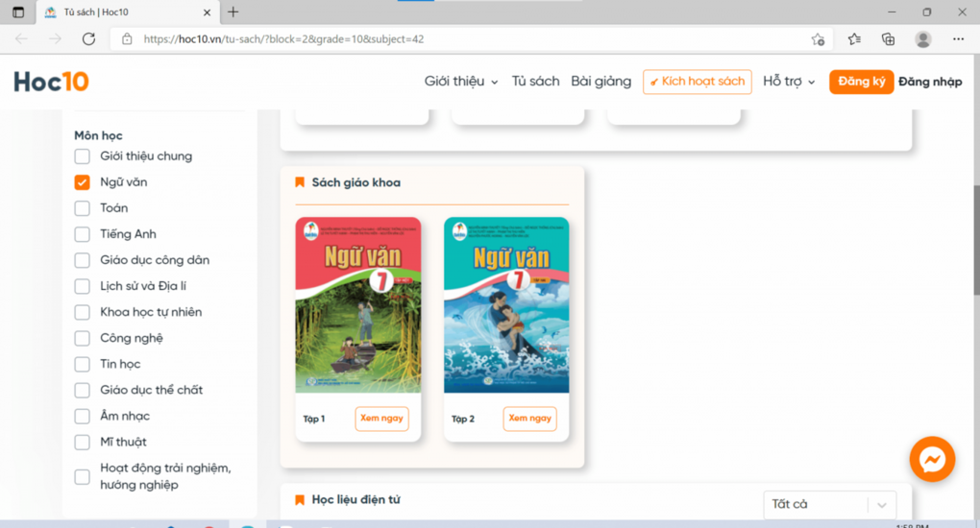The image size is (980, 528).
Task: Click Xem ngay for Tập 2
Action: pyautogui.click(x=530, y=419)
